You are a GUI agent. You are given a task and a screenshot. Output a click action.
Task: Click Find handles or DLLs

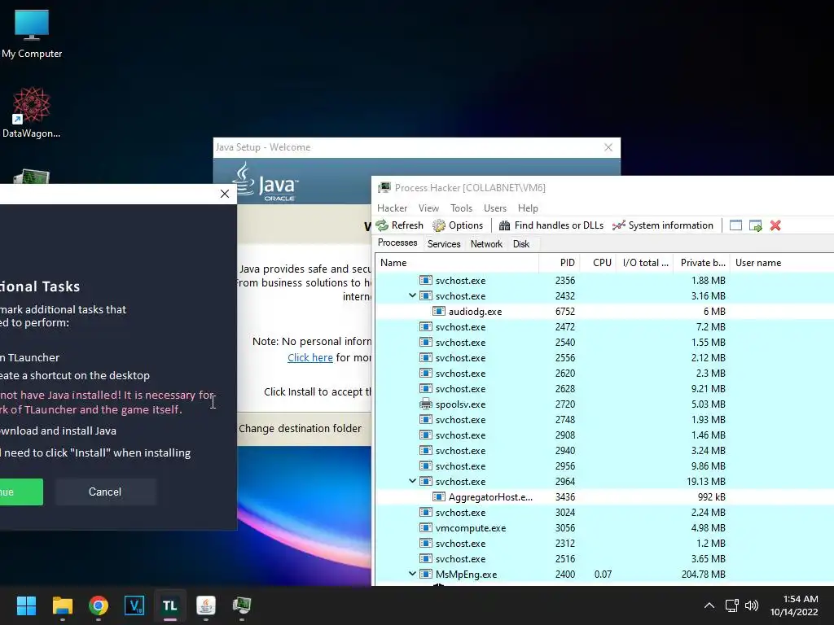551,225
